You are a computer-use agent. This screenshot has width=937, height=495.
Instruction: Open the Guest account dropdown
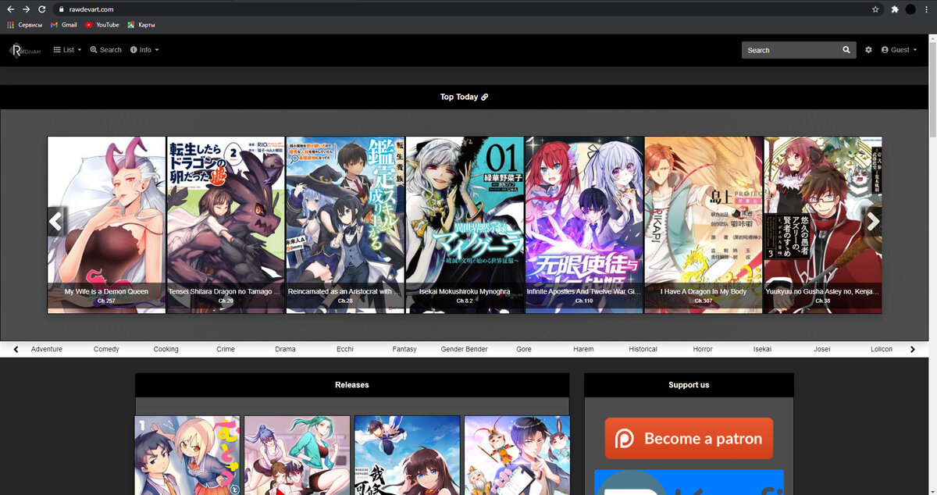point(899,50)
